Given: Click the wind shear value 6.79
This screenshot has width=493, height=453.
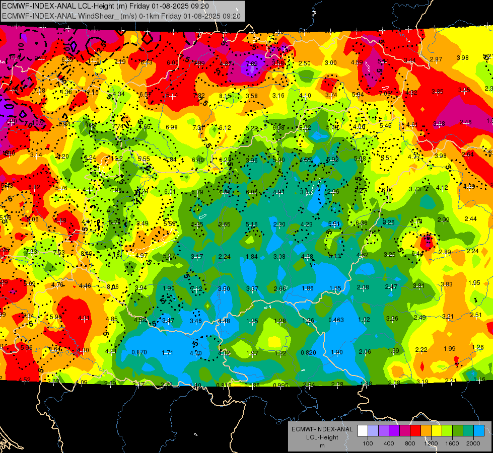Looking at the screenshot, I should tap(197, 192).
